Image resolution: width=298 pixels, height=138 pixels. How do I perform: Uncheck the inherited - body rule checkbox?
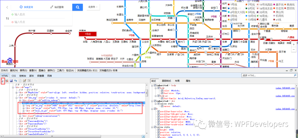[155, 85]
